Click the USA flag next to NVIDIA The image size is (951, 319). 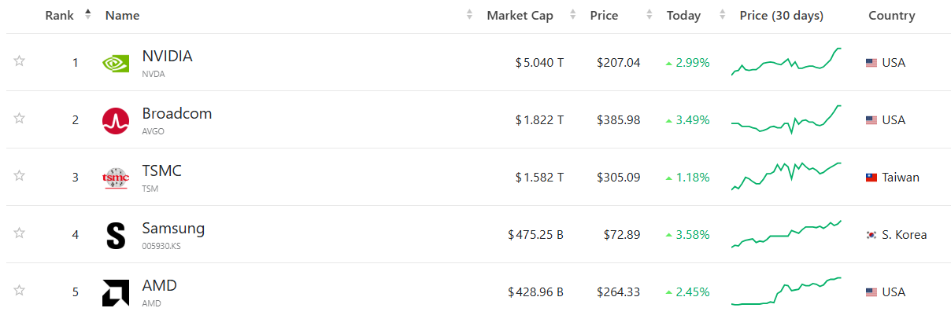pyautogui.click(x=871, y=63)
